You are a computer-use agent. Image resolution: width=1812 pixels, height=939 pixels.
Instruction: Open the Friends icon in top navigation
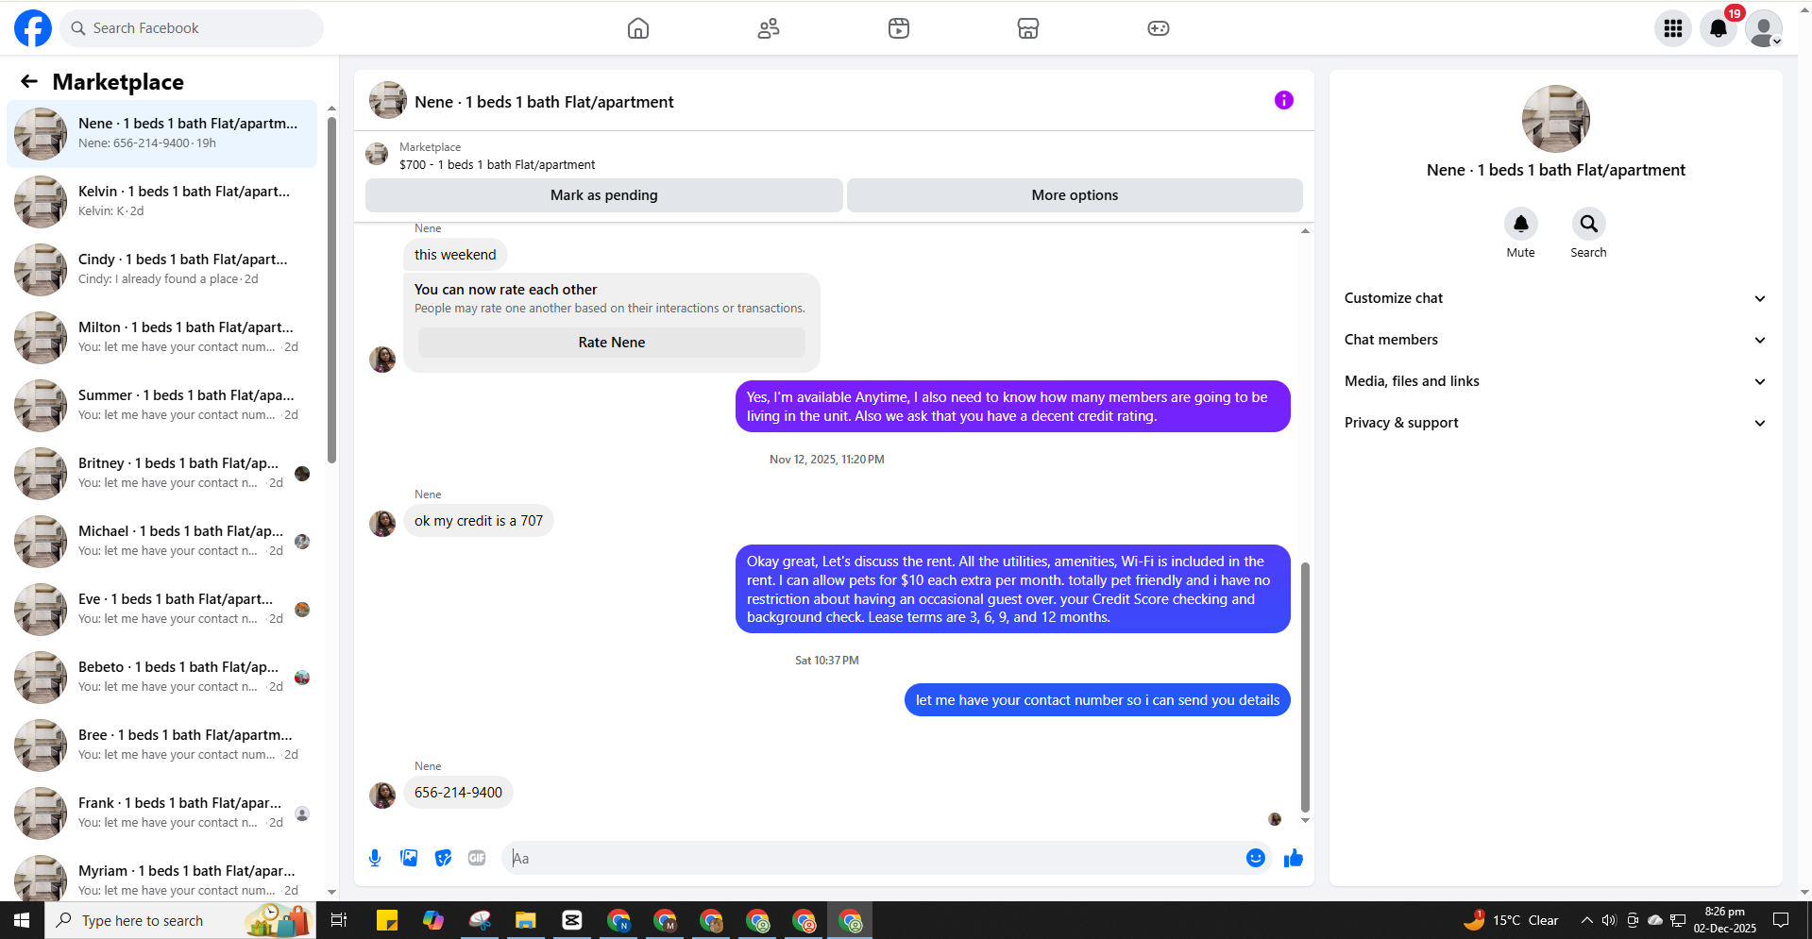click(769, 28)
